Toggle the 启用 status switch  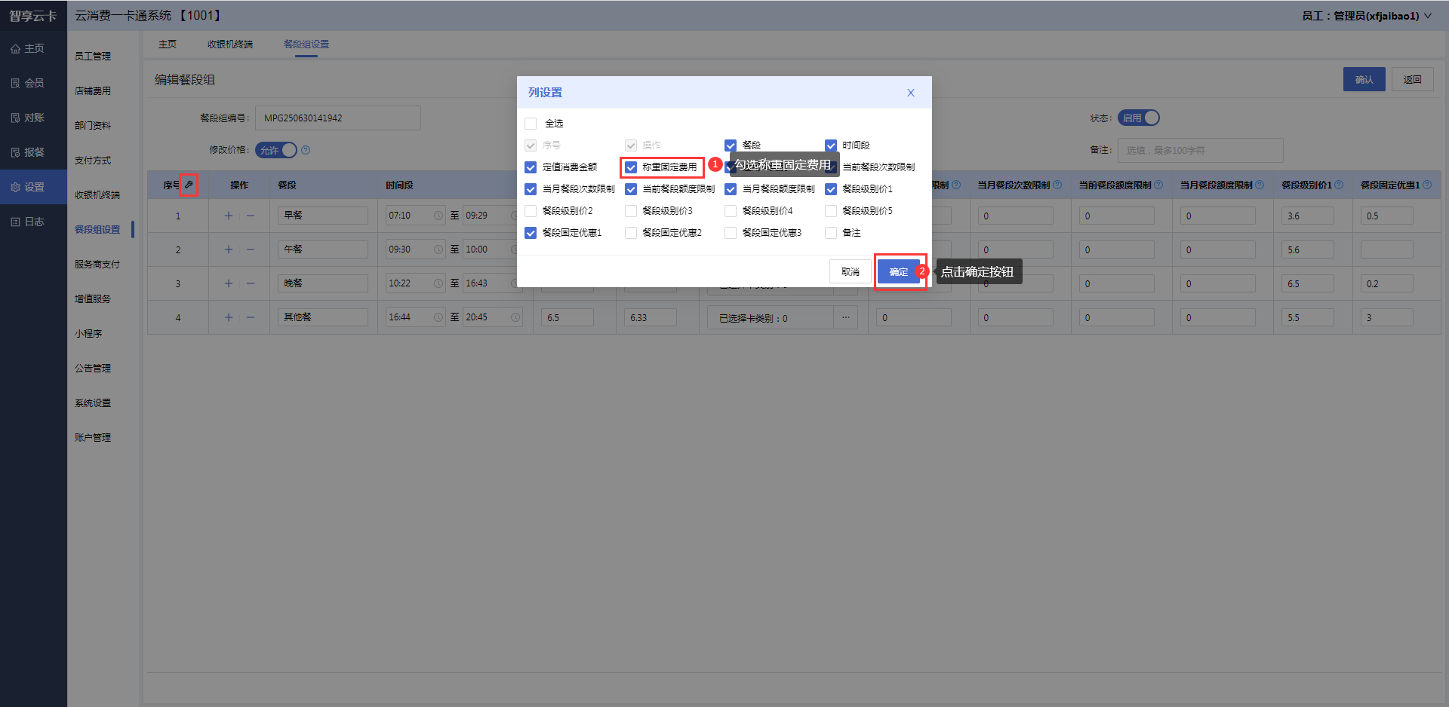click(1138, 118)
